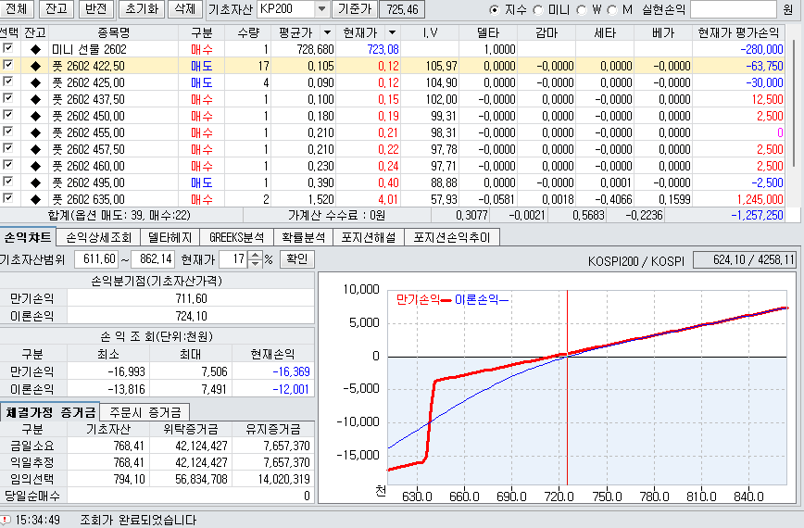Click the 현재가 percent field showing 17
The height and width of the screenshot is (528, 804).
pos(233,258)
